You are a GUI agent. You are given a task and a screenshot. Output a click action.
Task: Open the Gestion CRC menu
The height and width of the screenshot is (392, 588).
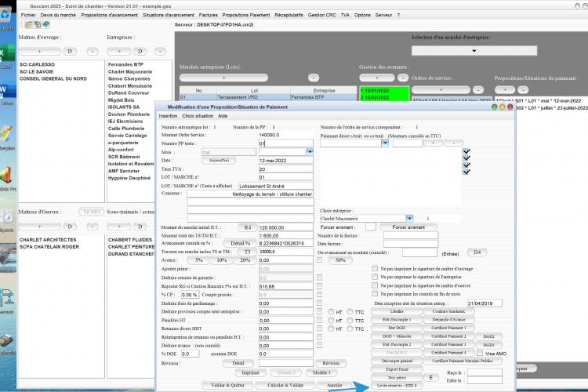tap(321, 15)
